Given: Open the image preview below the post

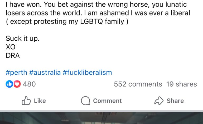Looking at the screenshot, I should (101, 118).
